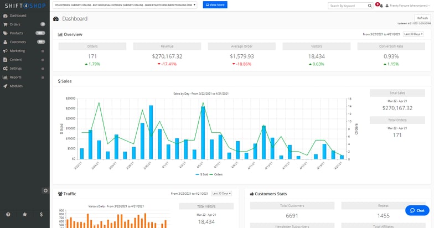
Task: Click the Customers count badge
Action: tap(41, 42)
